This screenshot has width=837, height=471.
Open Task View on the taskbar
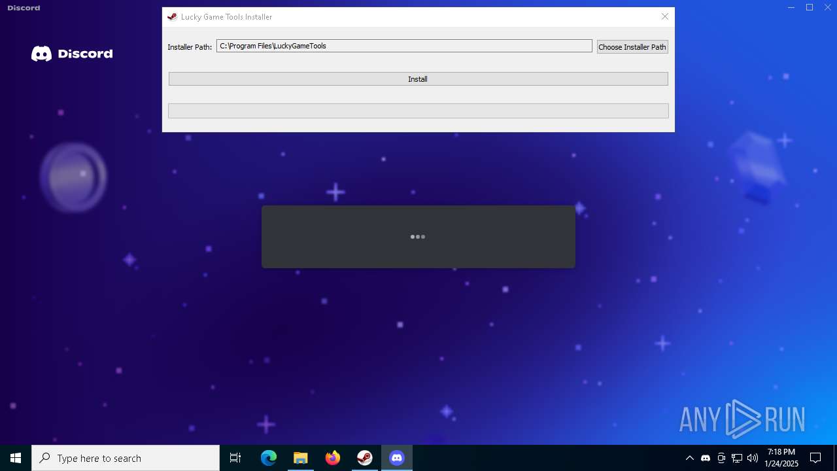(x=235, y=458)
